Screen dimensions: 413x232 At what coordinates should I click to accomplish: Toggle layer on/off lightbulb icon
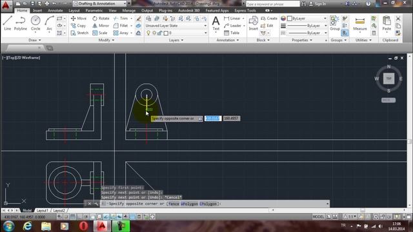(148, 33)
